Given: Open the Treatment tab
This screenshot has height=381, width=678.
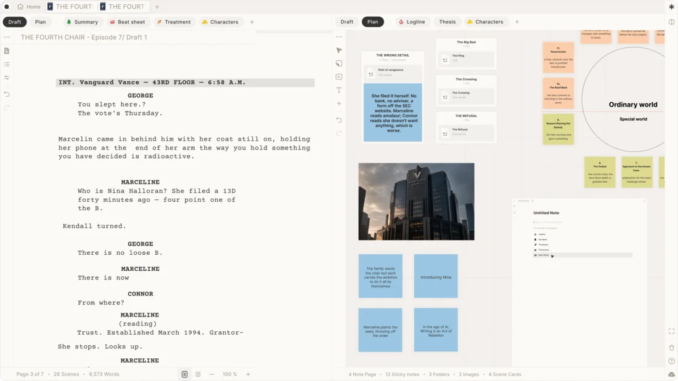Looking at the screenshot, I should click(173, 22).
